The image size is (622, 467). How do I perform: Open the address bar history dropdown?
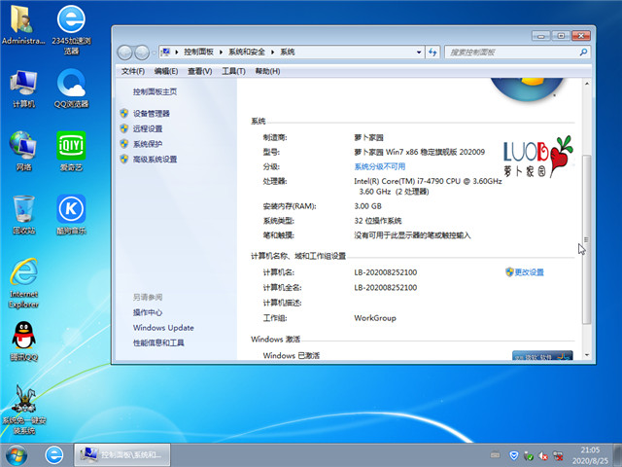coord(419,52)
